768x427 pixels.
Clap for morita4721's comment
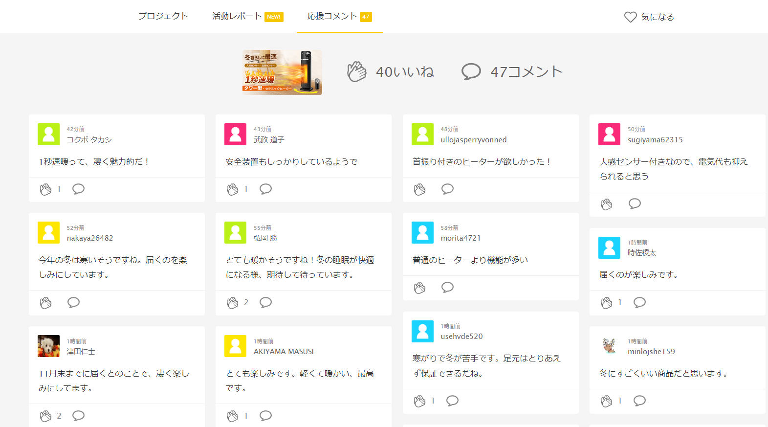419,288
